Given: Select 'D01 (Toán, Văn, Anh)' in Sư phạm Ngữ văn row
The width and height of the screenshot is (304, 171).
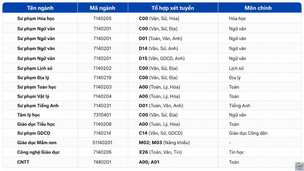Looking at the screenshot, I should [160, 39].
